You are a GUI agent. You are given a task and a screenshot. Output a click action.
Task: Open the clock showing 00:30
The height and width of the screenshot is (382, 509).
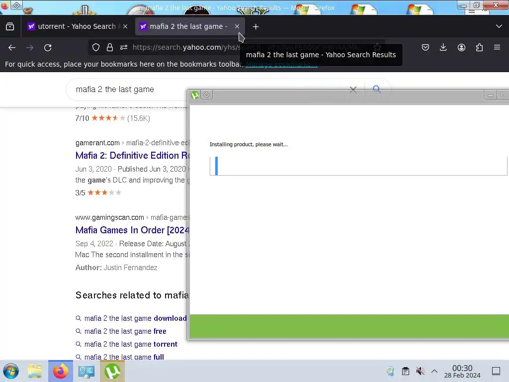(x=462, y=372)
